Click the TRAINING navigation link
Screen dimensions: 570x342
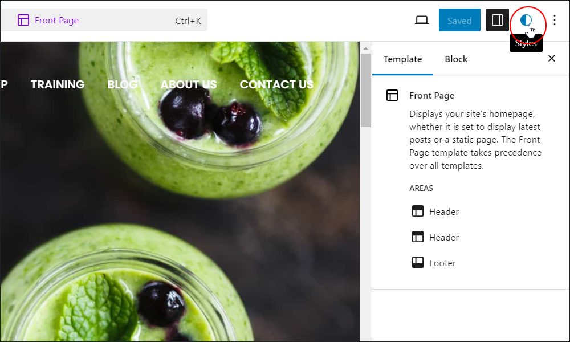58,84
